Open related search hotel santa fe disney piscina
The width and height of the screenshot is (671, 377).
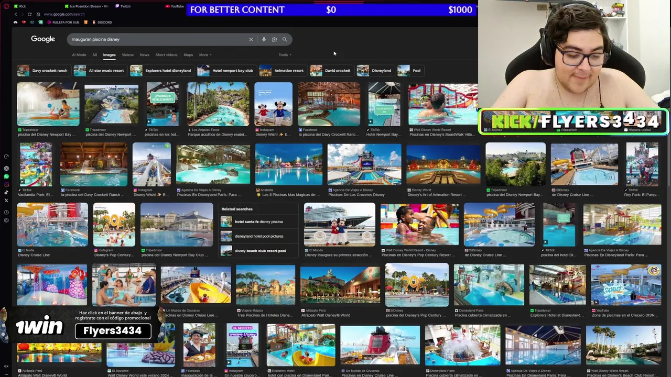click(x=259, y=221)
